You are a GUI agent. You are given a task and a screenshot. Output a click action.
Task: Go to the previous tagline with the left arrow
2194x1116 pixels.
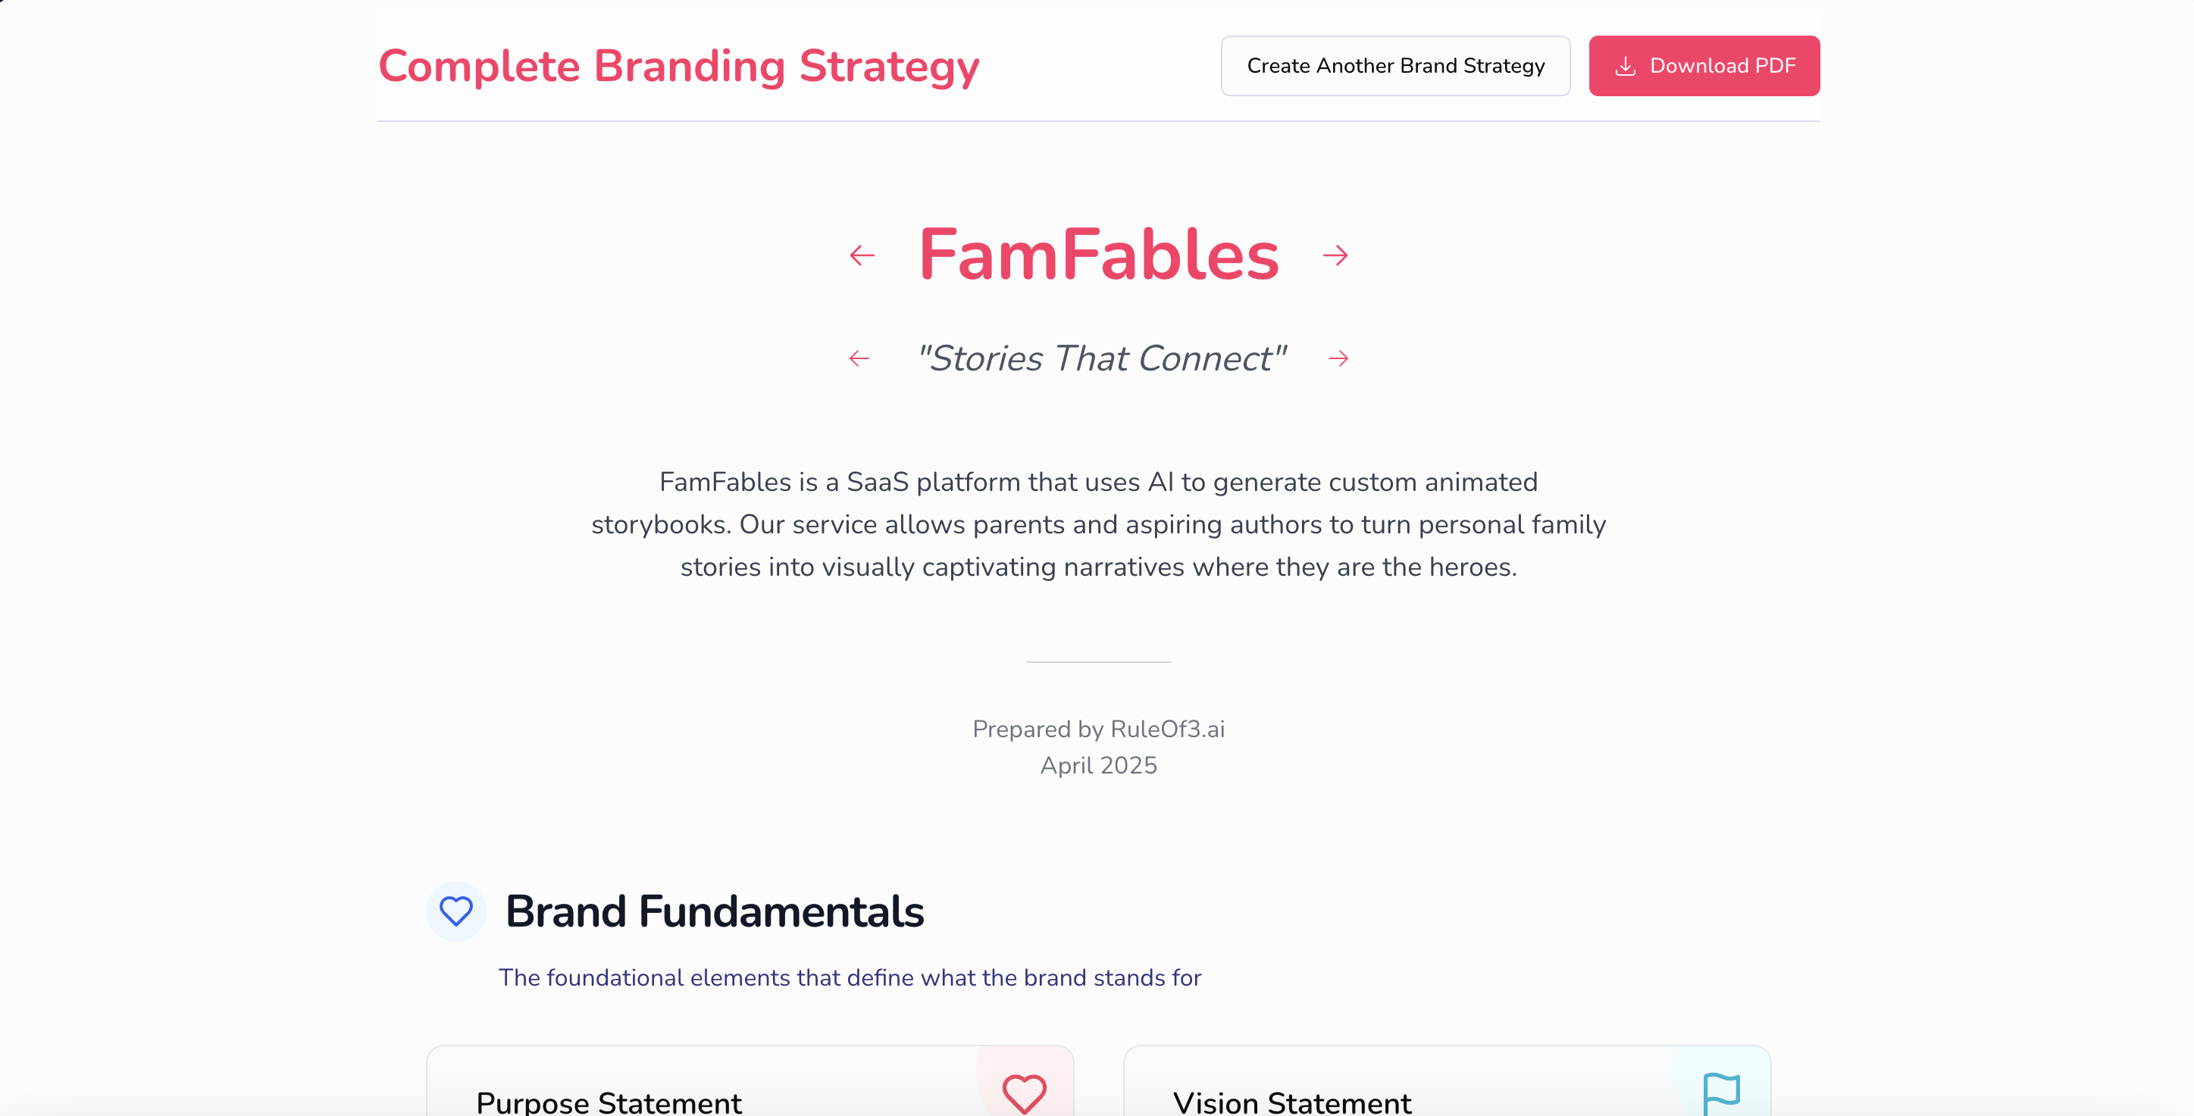tap(859, 358)
